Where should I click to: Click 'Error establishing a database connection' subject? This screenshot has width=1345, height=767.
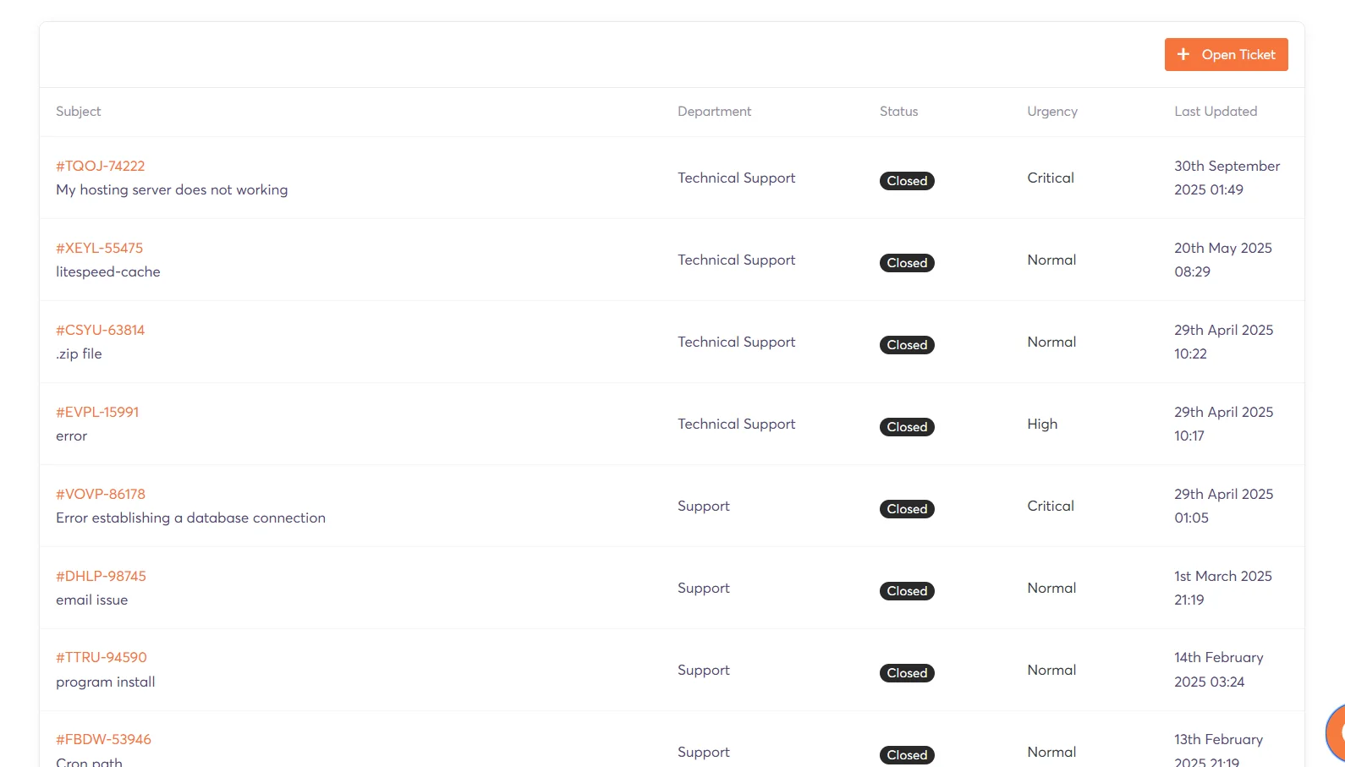190,518
